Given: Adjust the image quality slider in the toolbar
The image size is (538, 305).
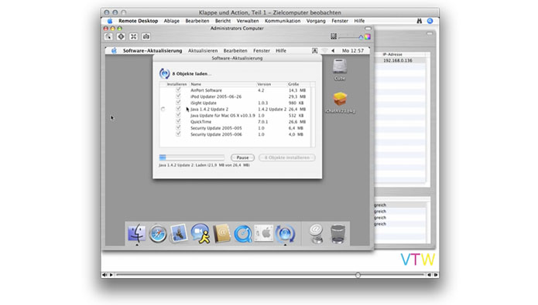Looking at the screenshot, I should (x=351, y=37).
